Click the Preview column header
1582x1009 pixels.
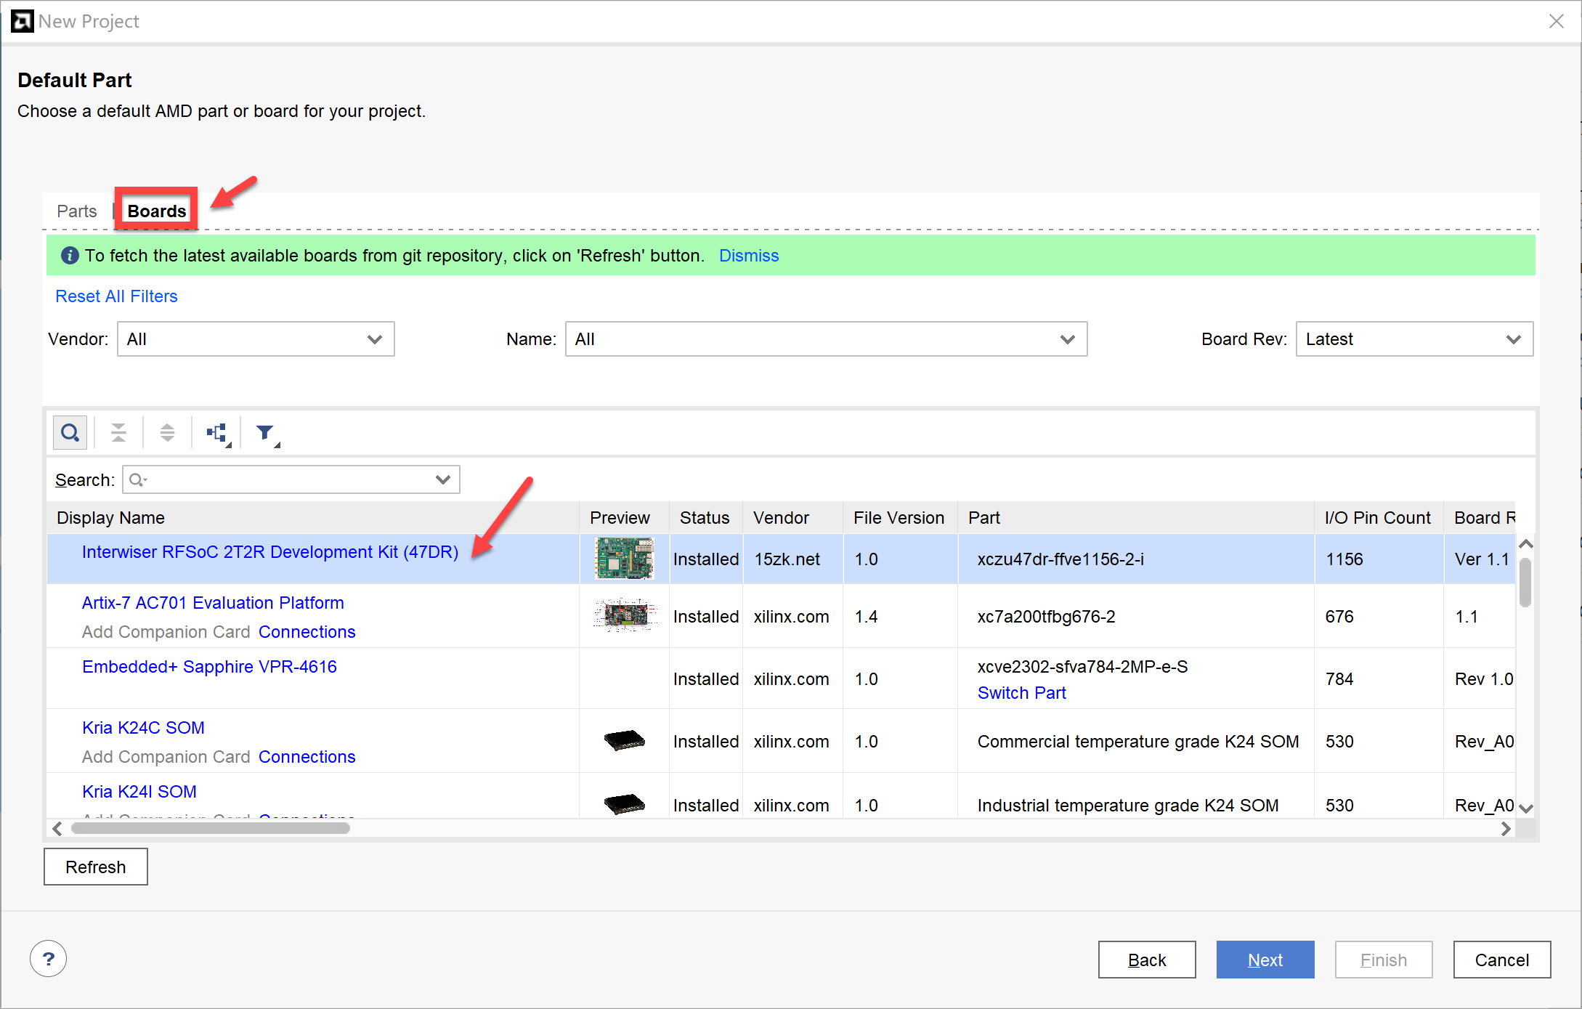624,518
